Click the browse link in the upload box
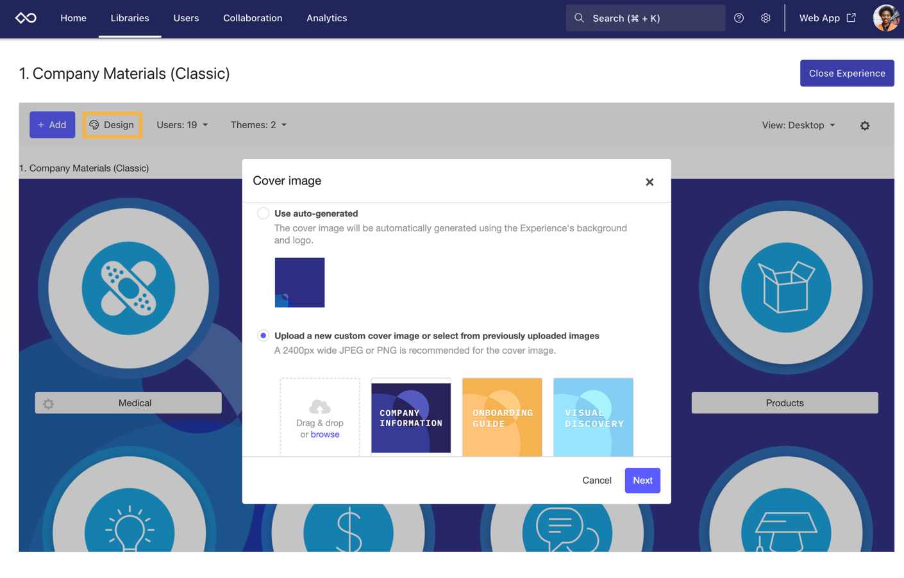Screen dimensions: 904x578 point(325,434)
